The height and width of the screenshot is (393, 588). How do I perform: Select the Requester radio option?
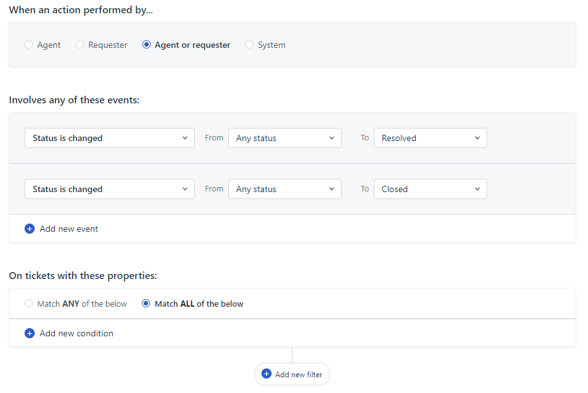click(79, 45)
